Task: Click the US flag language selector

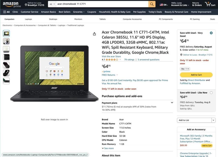Action: tap(161, 4)
